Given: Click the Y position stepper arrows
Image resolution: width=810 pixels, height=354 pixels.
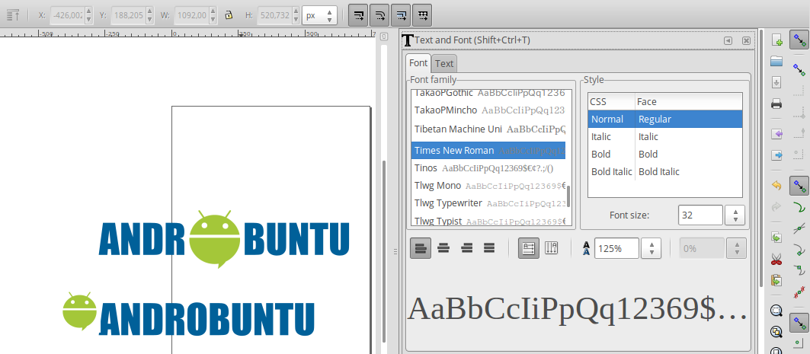Looking at the screenshot, I should click(x=149, y=15).
